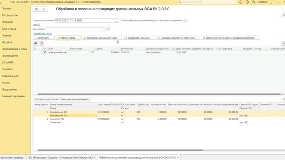Click the period input field
Screen dimensions: 285x160
tap(85, 20)
